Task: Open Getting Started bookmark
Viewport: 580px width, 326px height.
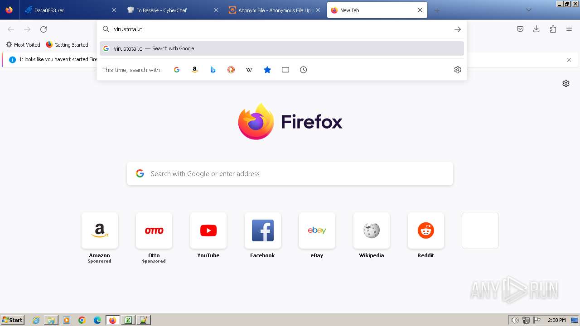Action: [67, 45]
